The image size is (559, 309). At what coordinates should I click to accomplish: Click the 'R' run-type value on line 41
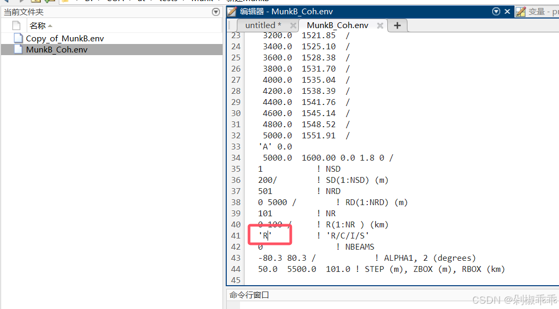click(x=265, y=235)
